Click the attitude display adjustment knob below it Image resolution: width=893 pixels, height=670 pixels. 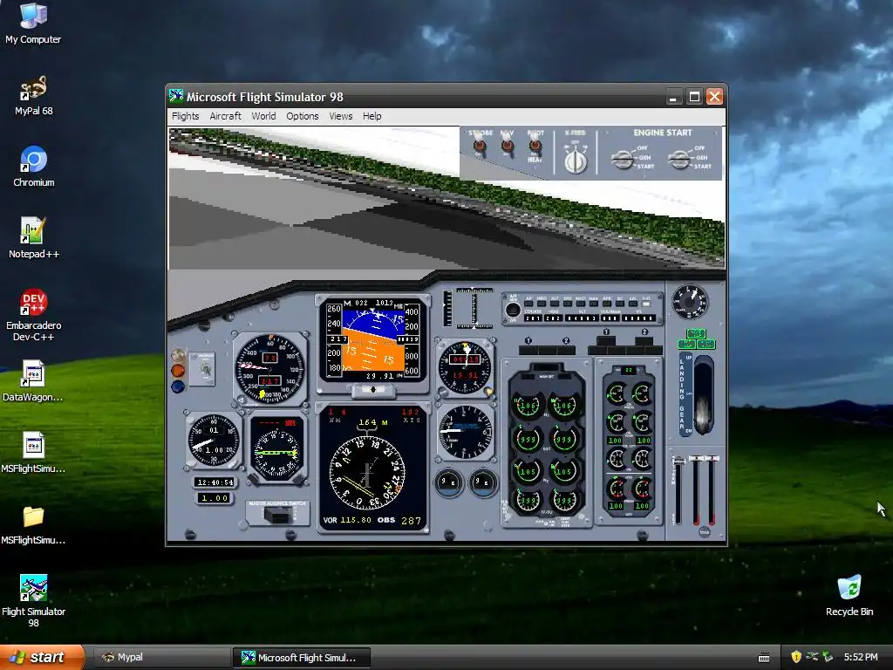click(x=373, y=390)
